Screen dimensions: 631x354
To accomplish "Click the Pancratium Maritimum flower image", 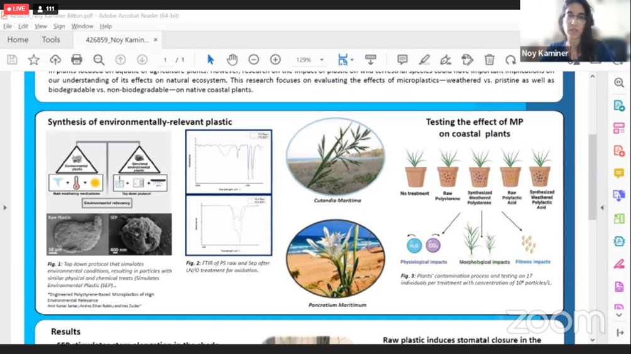I will (335, 259).
